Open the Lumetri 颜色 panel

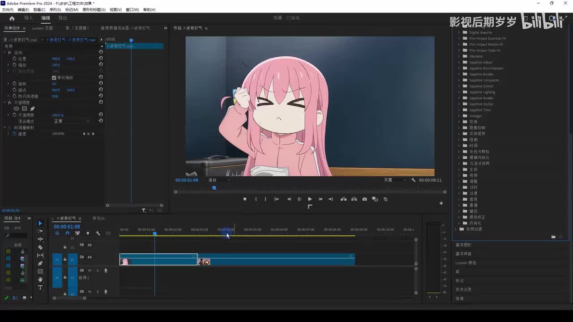pos(466,263)
